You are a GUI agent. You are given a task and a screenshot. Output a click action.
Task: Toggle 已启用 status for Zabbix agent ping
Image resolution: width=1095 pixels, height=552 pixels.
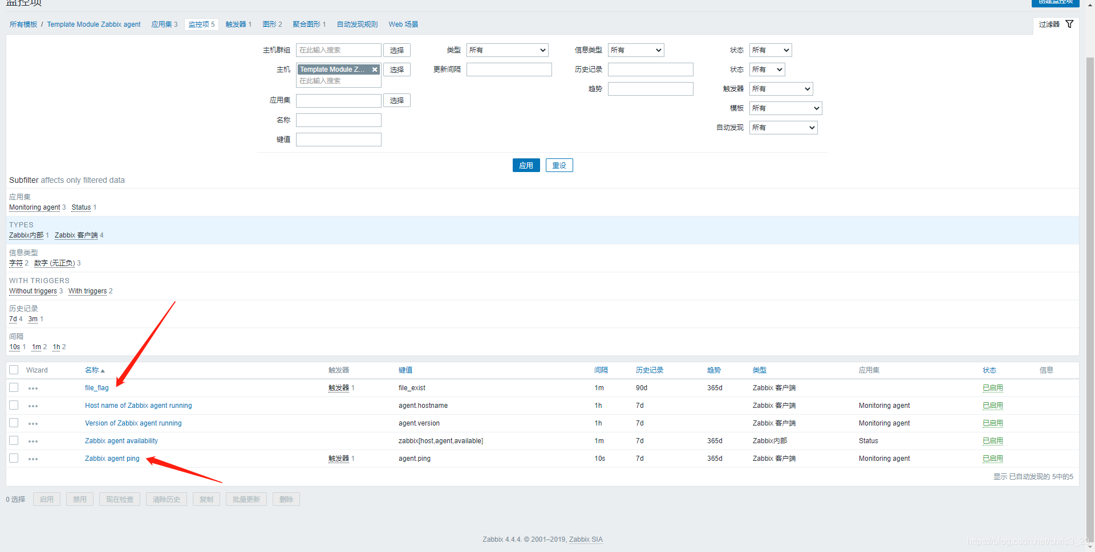(x=992, y=459)
